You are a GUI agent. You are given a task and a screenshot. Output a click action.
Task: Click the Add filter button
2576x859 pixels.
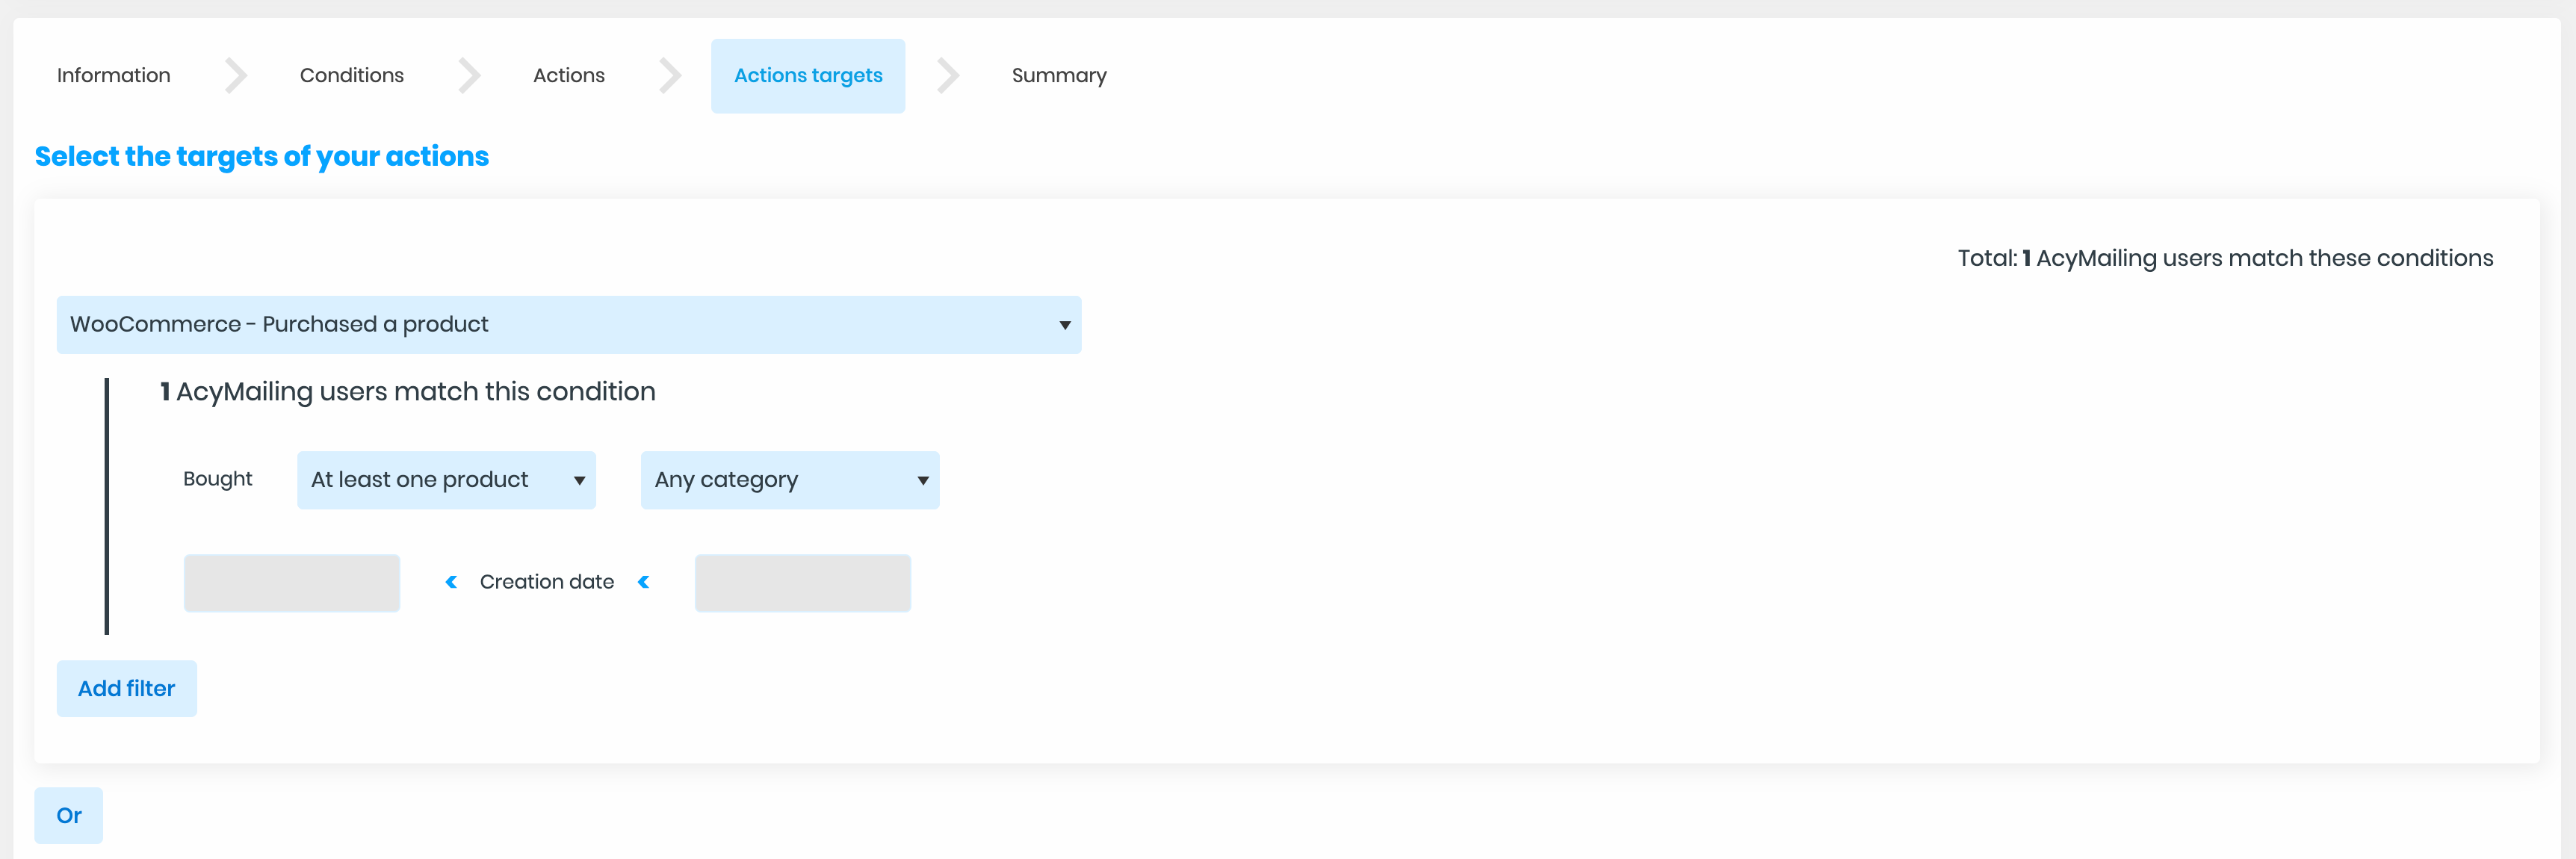pos(127,689)
